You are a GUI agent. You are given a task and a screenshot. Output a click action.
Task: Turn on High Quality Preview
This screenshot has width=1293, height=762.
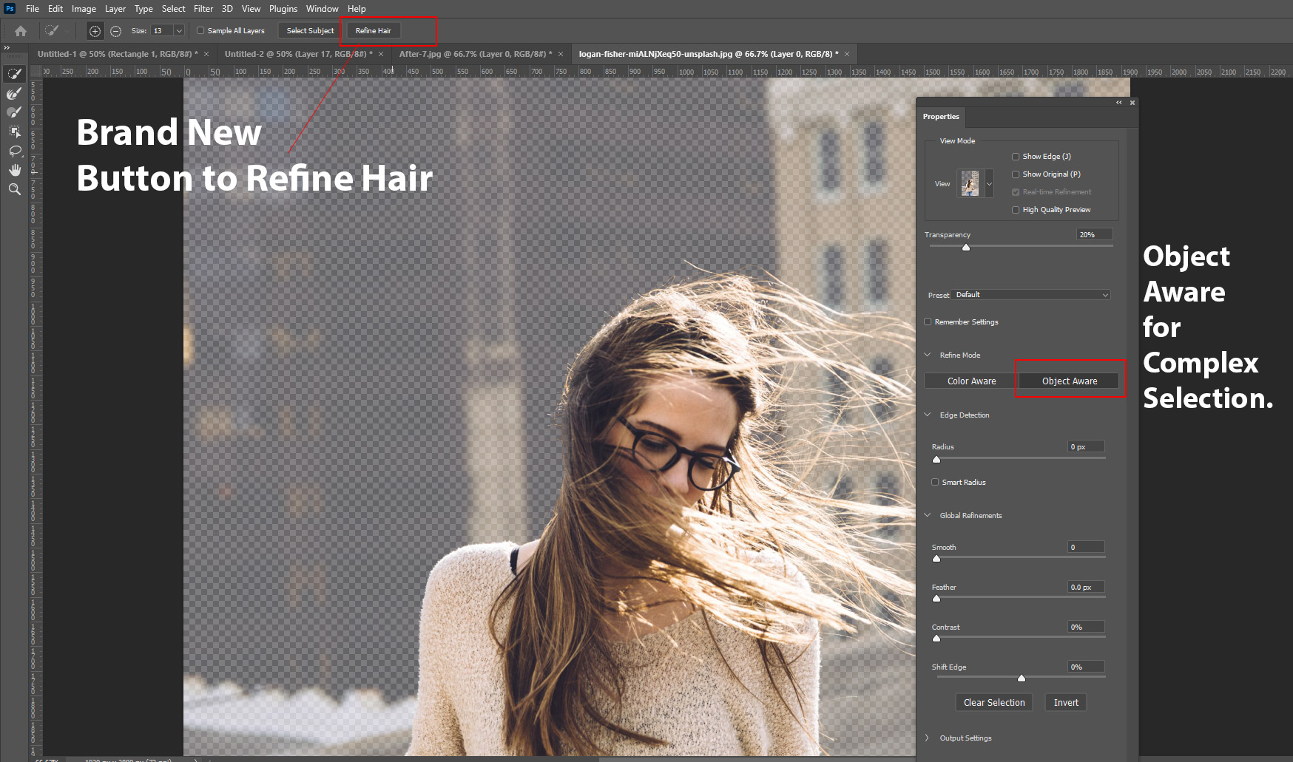[1016, 210]
